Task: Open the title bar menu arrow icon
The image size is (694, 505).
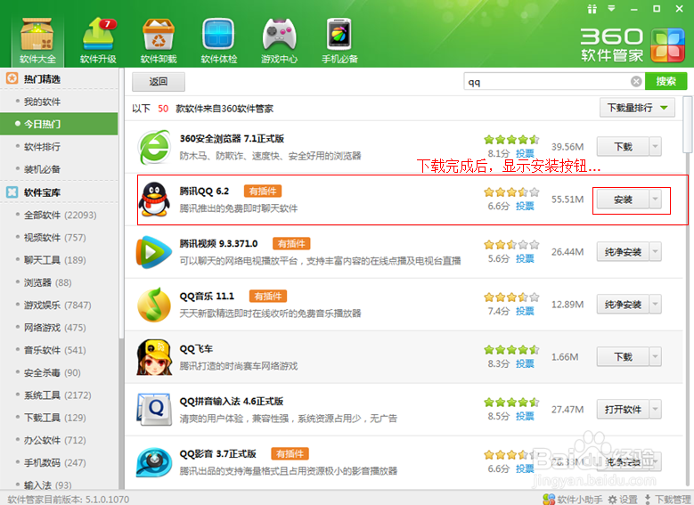Action: [x=612, y=8]
